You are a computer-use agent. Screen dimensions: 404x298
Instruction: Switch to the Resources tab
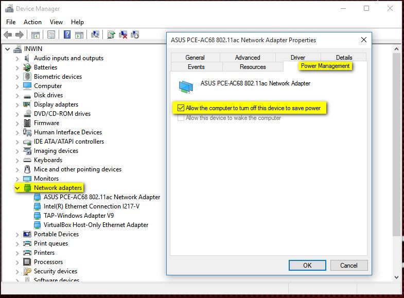253,67
